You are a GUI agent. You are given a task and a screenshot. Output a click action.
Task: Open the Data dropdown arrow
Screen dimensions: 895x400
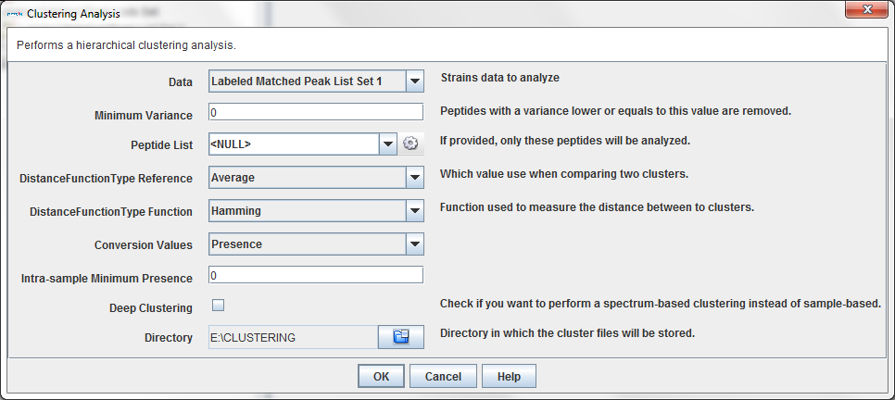pos(415,81)
